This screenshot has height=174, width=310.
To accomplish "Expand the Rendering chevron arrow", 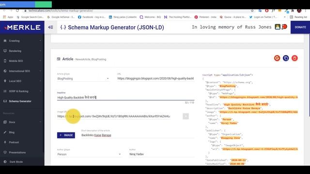I will coord(40,51).
